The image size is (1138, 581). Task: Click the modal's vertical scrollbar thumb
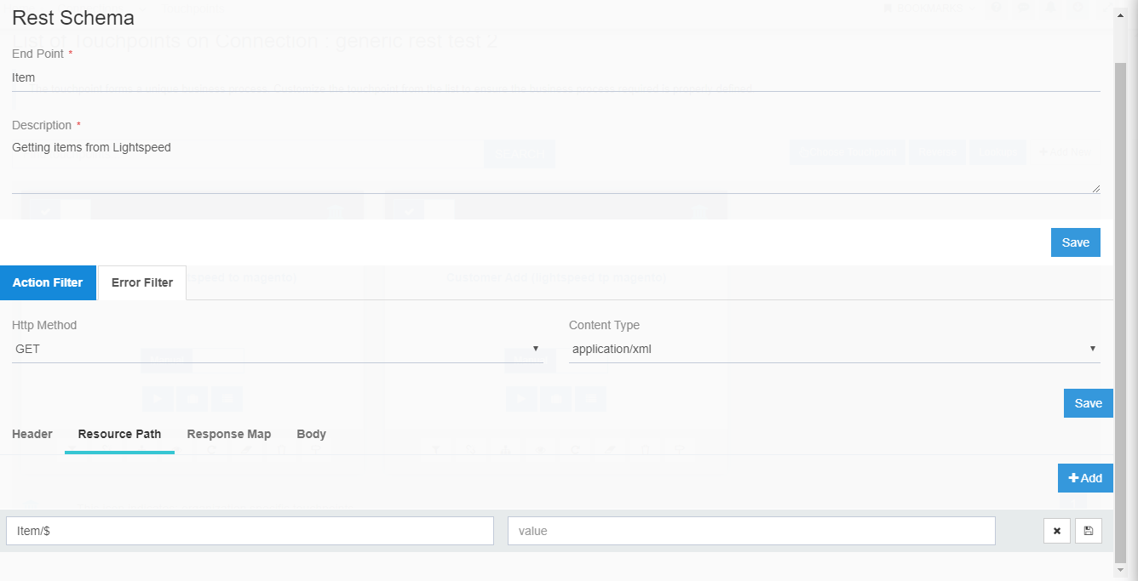click(x=1120, y=306)
